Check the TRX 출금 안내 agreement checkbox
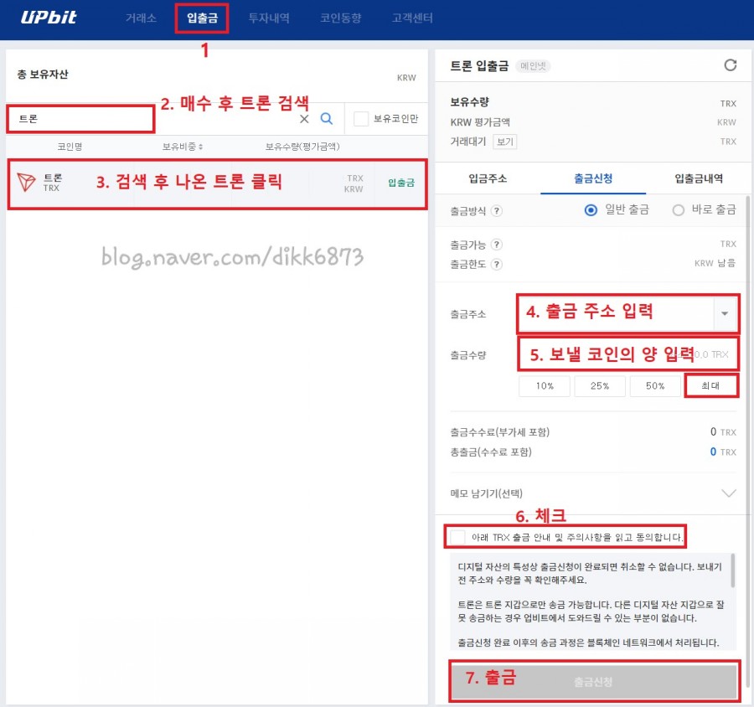Screen dimensions: 754x707 tap(457, 537)
